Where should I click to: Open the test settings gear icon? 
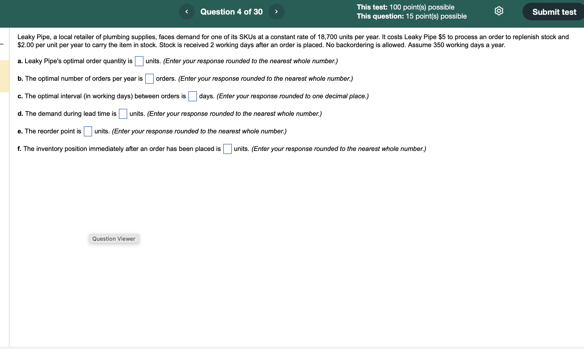pos(499,11)
